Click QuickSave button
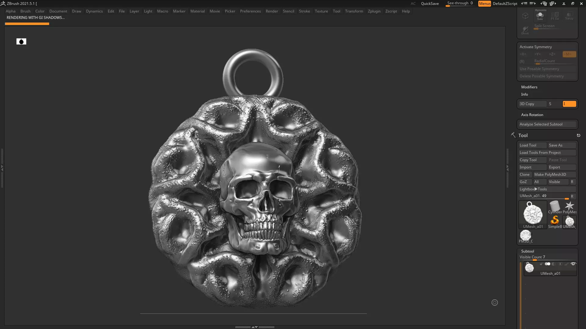Image resolution: width=586 pixels, height=329 pixels. point(430,4)
